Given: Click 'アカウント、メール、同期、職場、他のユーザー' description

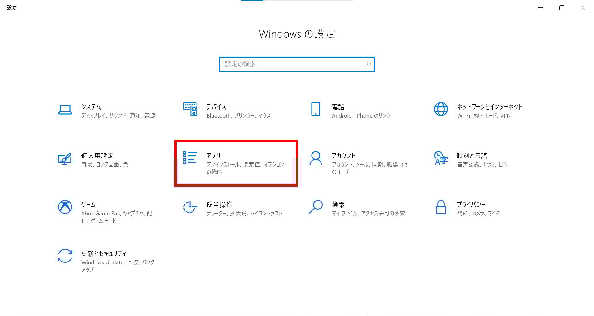Looking at the screenshot, I should pos(369,168).
